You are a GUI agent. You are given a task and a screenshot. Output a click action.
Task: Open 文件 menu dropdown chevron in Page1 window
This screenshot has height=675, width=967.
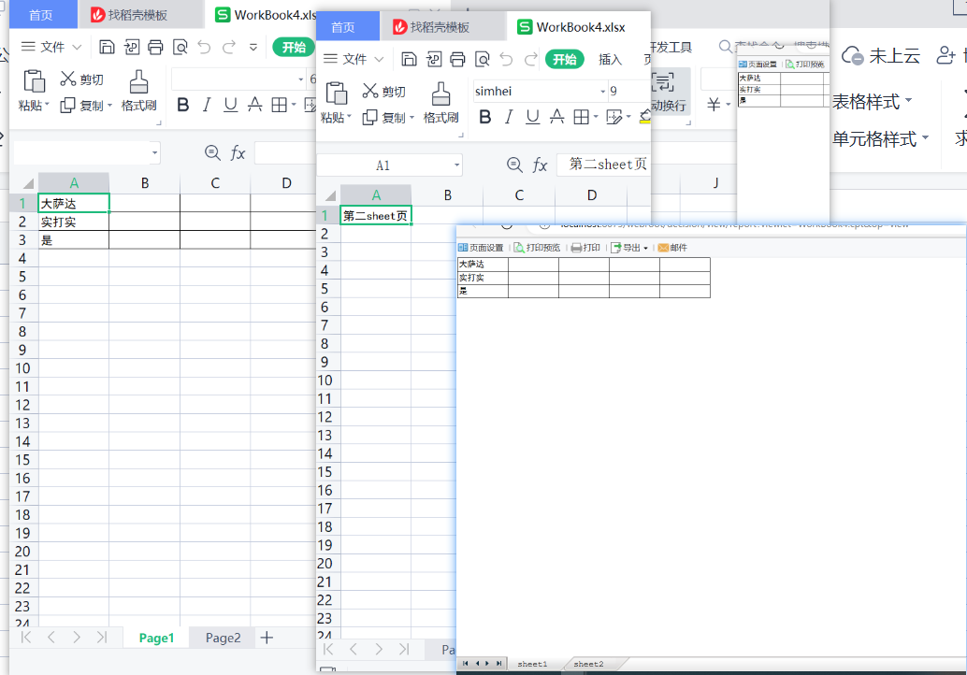77,47
